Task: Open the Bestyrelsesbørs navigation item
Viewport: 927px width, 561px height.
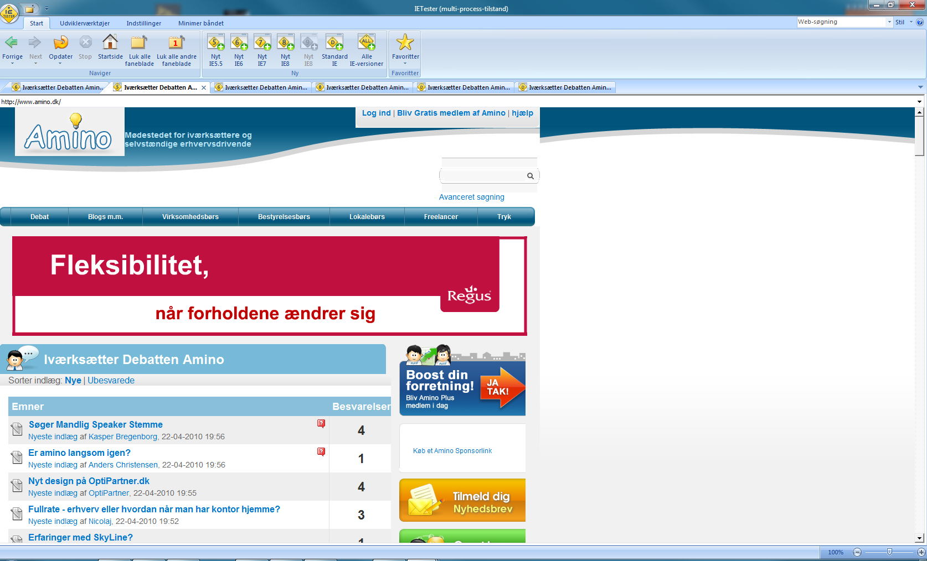Action: pos(284,217)
